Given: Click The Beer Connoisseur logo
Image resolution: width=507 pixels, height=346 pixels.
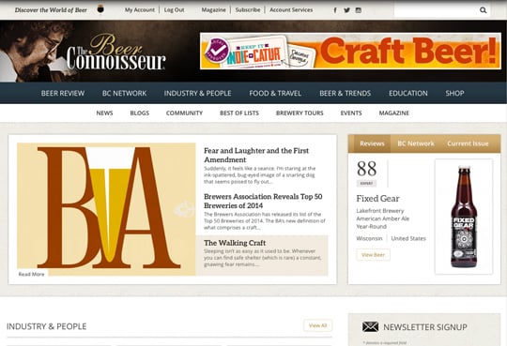Looking at the screenshot, I should click(115, 53).
